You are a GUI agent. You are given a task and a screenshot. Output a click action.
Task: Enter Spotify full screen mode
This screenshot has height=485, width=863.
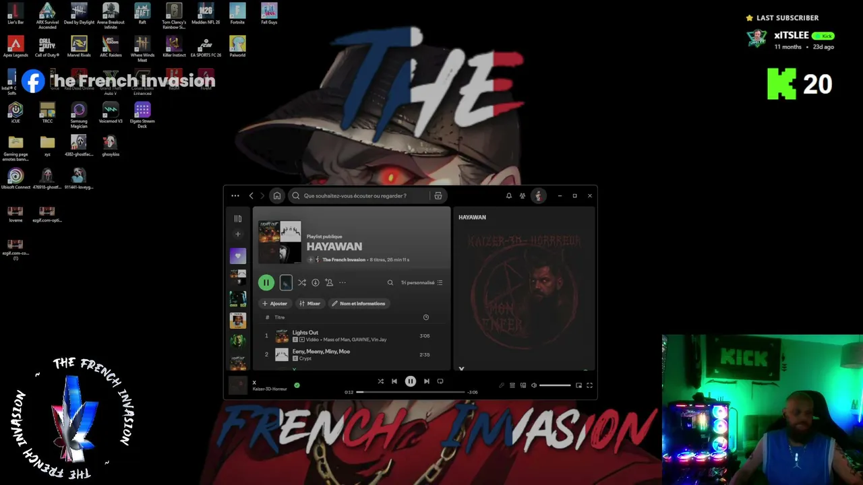click(589, 385)
